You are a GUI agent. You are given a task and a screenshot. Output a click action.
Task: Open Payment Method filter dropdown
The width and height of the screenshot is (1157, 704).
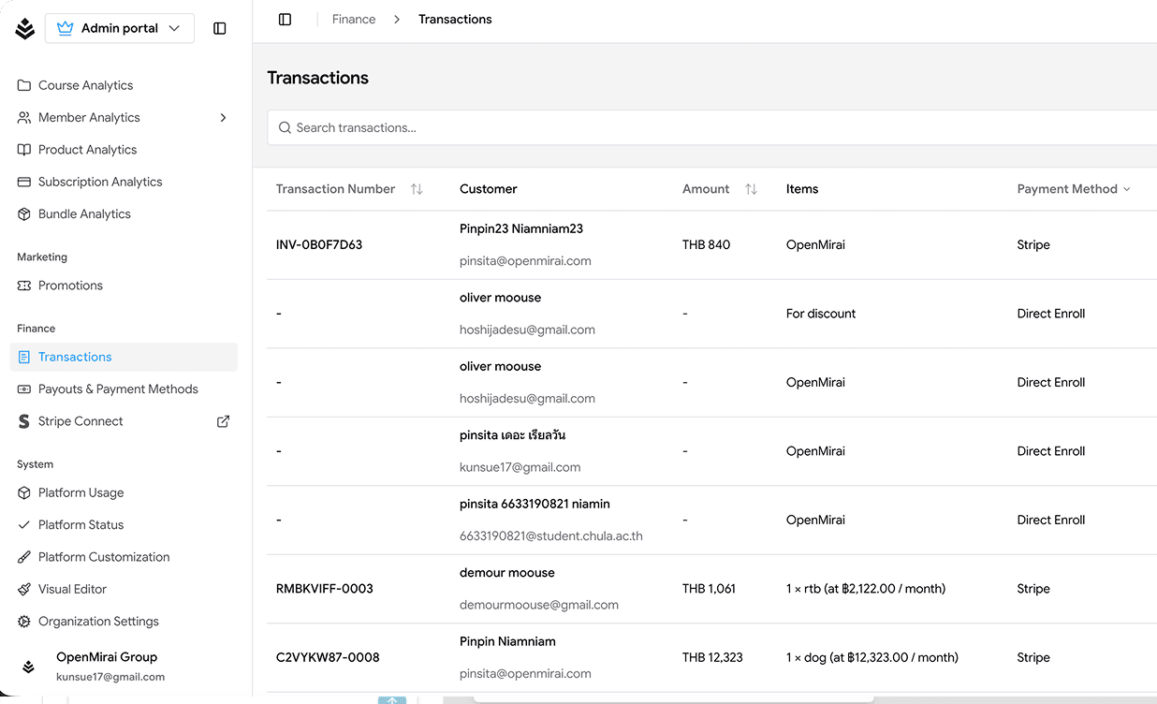click(x=1074, y=189)
